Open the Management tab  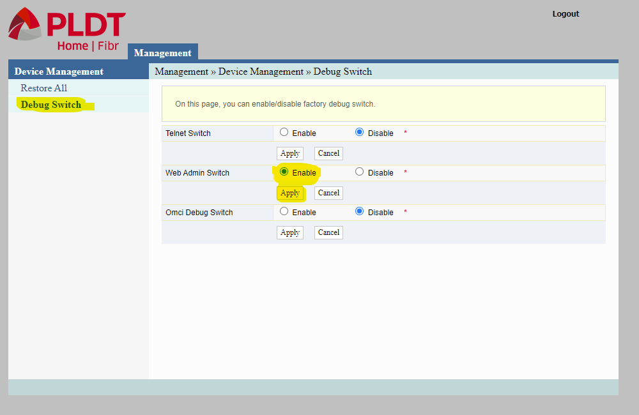[162, 52]
